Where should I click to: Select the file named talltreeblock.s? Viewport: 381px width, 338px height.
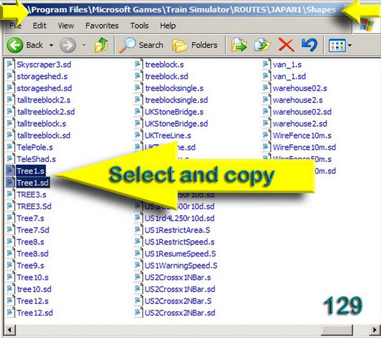(41, 124)
